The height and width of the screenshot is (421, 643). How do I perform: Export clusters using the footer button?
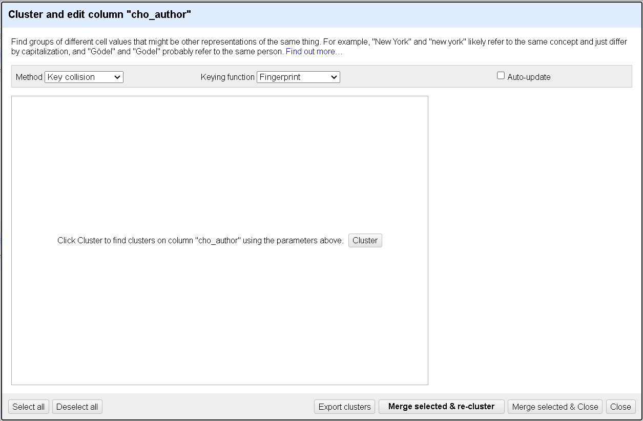pos(344,407)
